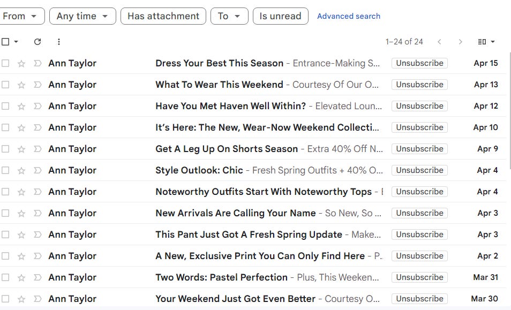Mark Have You Met Haven Well Within important
Image resolution: width=511 pixels, height=310 pixels.
[x=37, y=106]
